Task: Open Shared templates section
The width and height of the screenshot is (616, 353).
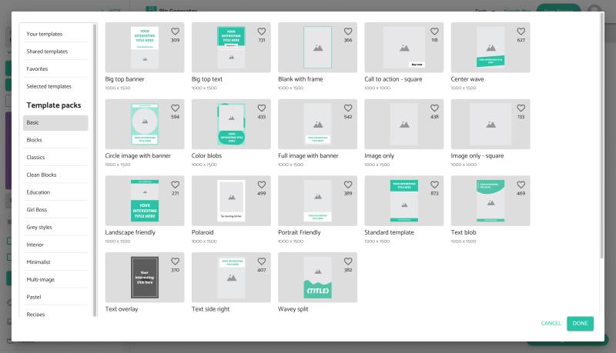Action: click(x=55, y=52)
